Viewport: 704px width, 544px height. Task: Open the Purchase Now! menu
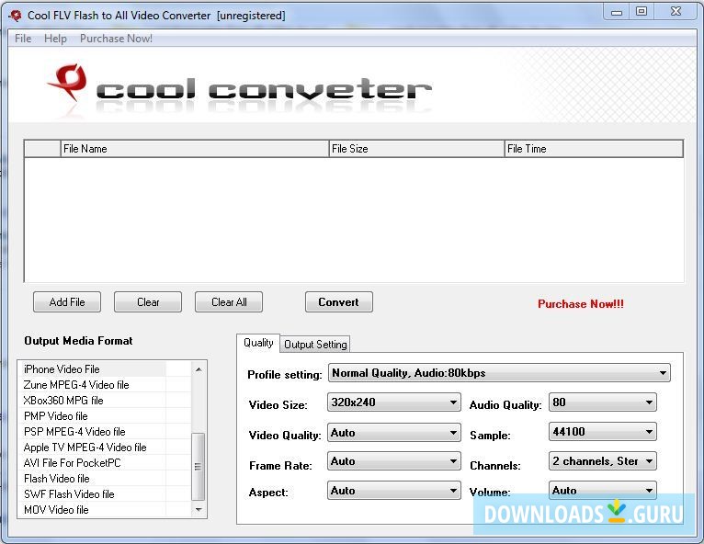pyautogui.click(x=116, y=39)
